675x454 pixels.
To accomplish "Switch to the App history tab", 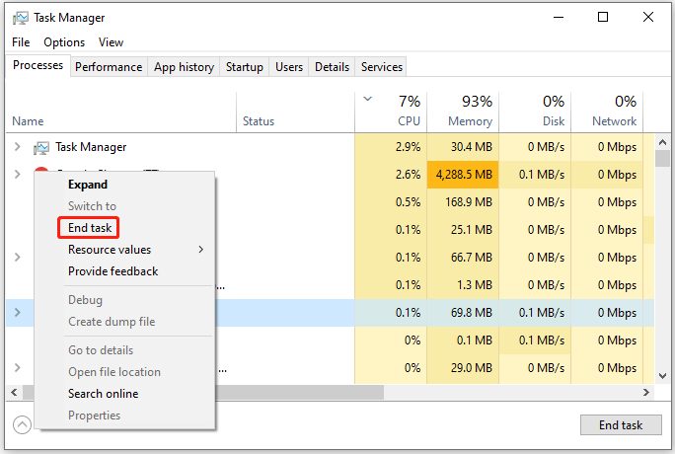I will 184,67.
